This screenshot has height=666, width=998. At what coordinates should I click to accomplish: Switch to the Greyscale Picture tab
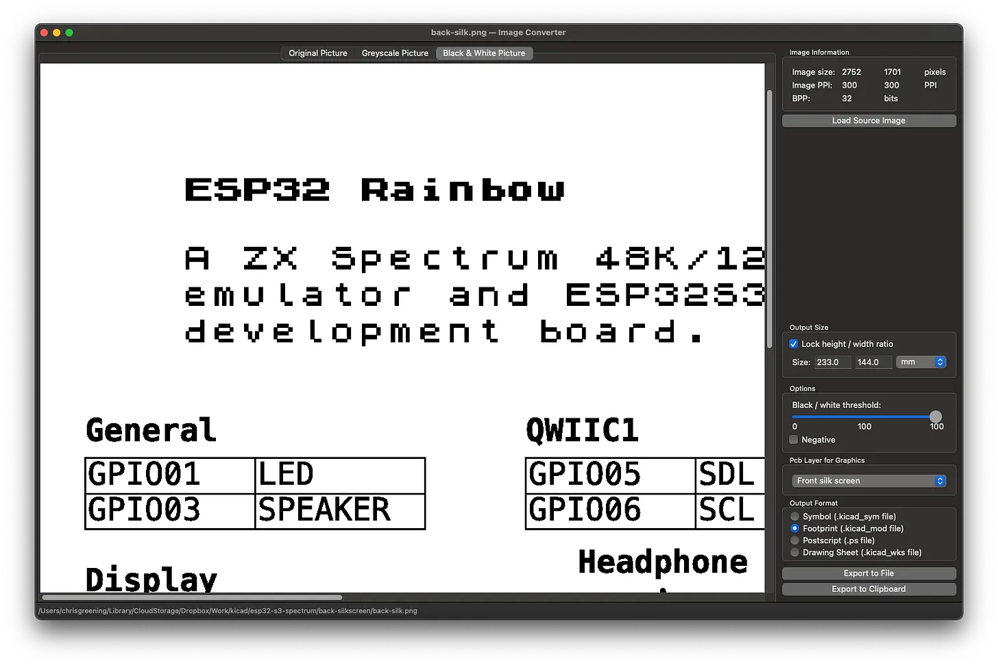coord(395,53)
